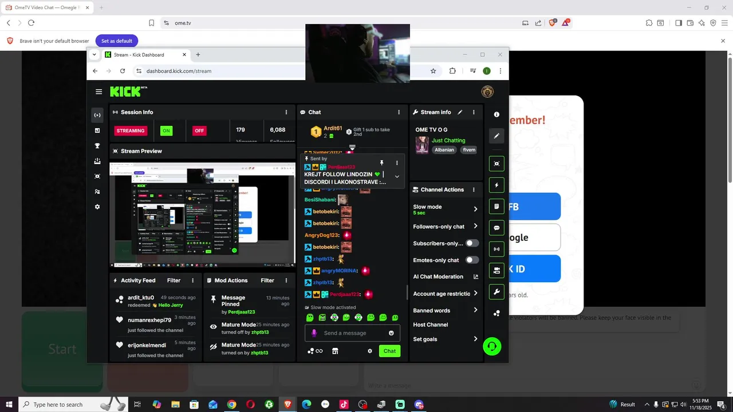This screenshot has height=412, width=733.
Task: Select the Stream - Kick Dashboard tab
Action: (145, 55)
